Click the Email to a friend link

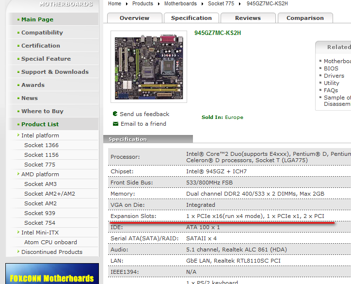click(144, 124)
